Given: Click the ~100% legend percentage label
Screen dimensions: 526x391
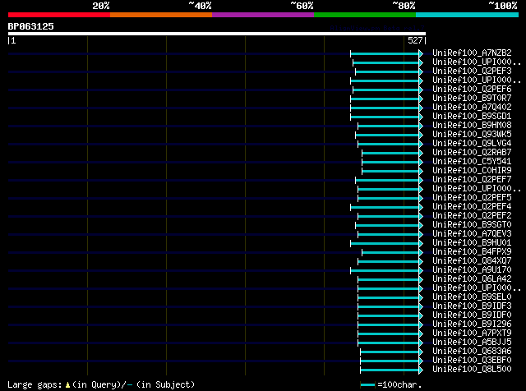Looking at the screenshot, I should (x=503, y=6).
